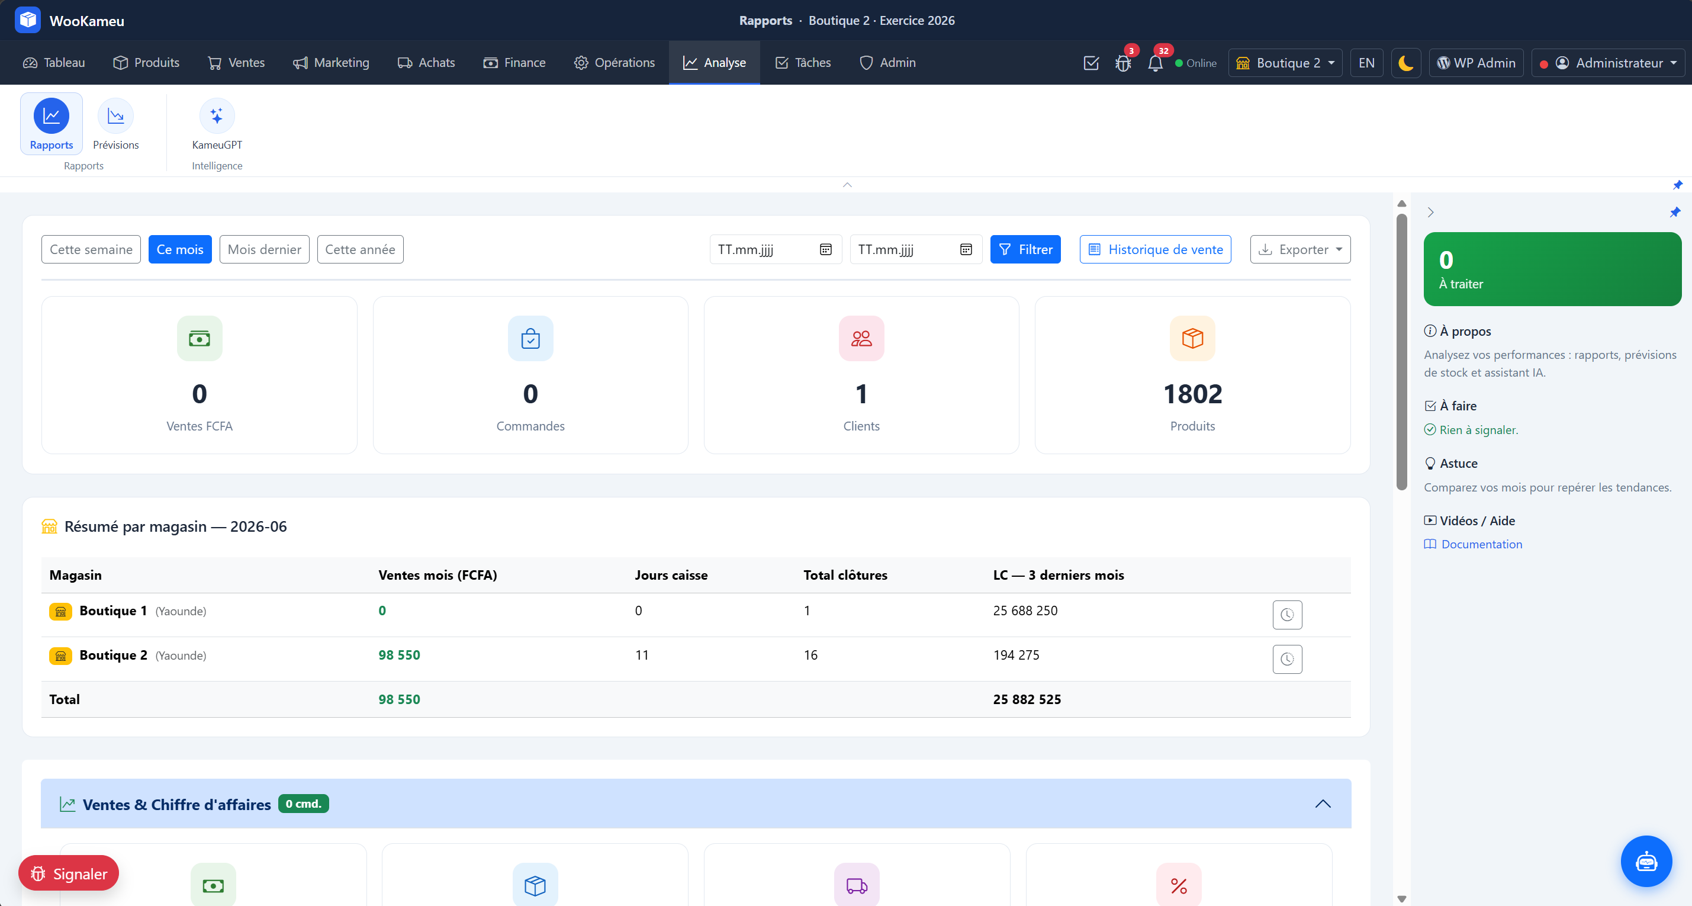Switch the language with the EN button
Screen dimensions: 1692x906
(1366, 63)
